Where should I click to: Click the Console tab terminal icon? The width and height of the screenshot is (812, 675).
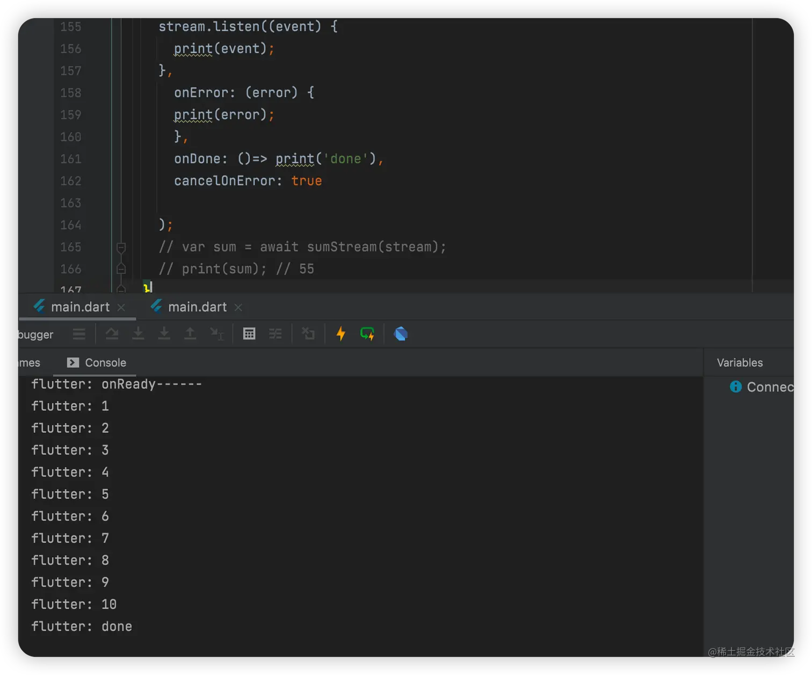pos(73,363)
